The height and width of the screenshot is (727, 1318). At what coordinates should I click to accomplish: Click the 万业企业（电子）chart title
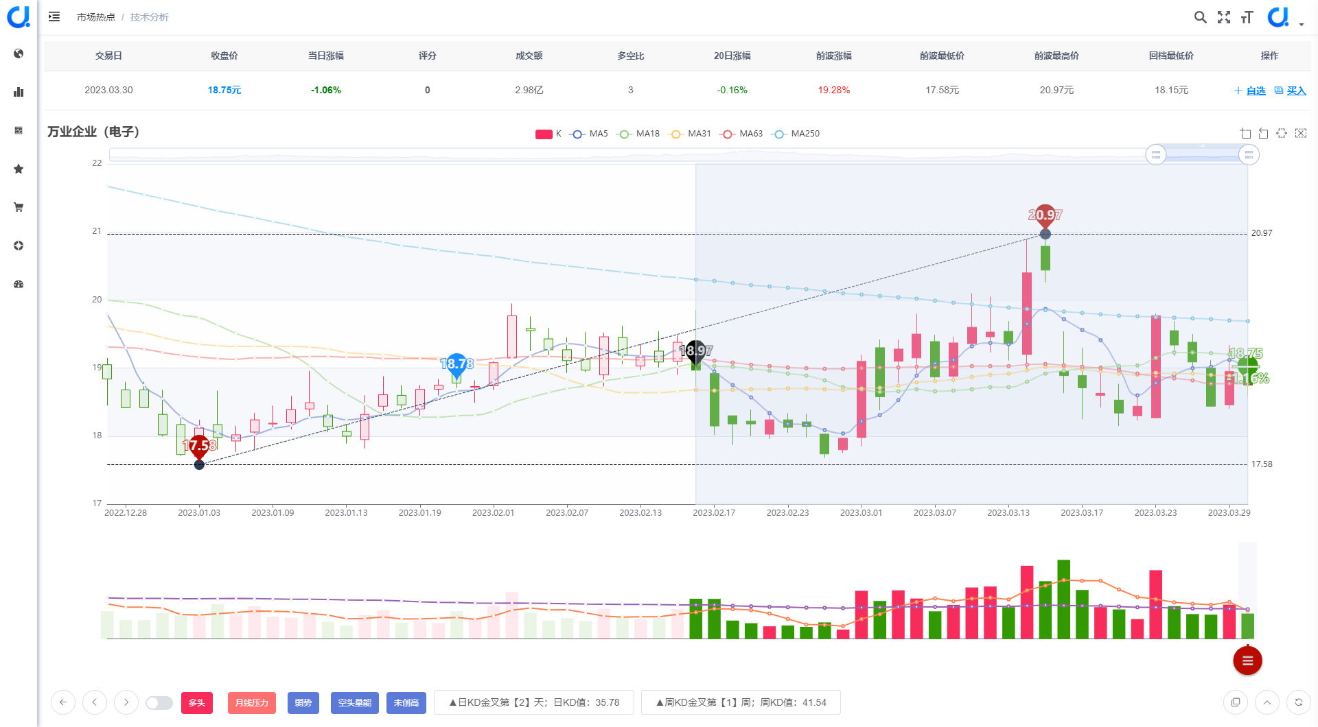93,132
